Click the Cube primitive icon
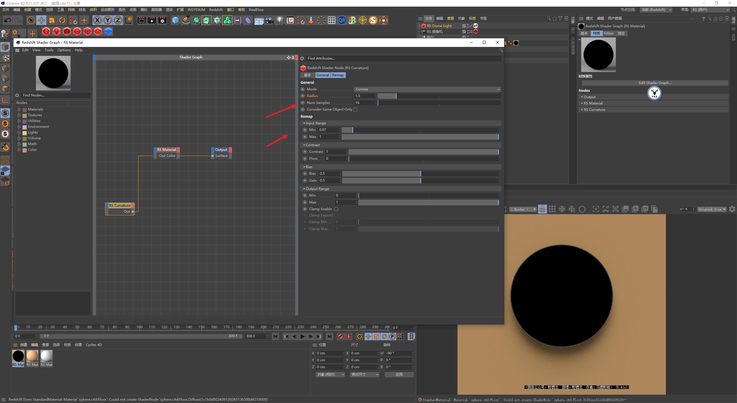The width and height of the screenshot is (737, 403). (x=175, y=20)
